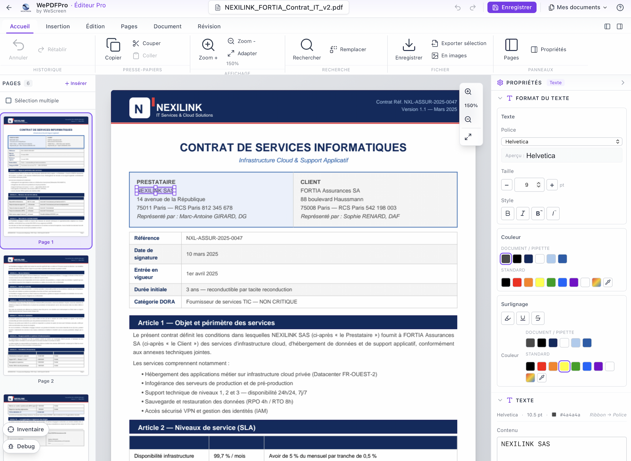Click the Enregistrer download icon in ribbon
This screenshot has width=631, height=461.
pos(409,45)
